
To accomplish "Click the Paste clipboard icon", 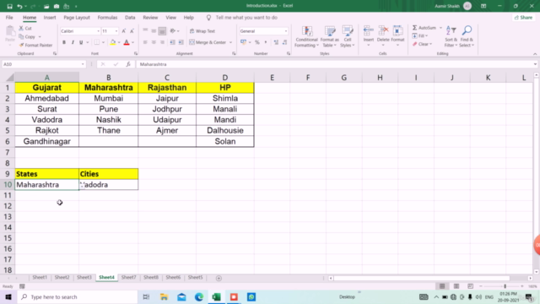I will tap(10, 32).
